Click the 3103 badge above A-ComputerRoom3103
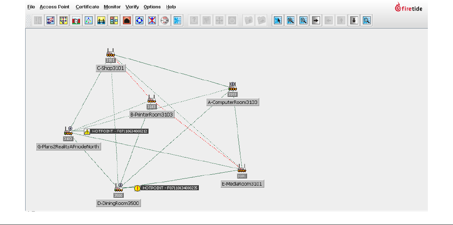The image size is (453, 225). coord(232,94)
